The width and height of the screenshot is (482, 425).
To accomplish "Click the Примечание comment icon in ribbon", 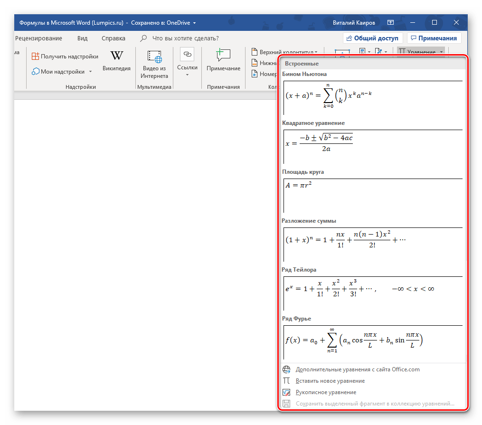I will pyautogui.click(x=223, y=55).
